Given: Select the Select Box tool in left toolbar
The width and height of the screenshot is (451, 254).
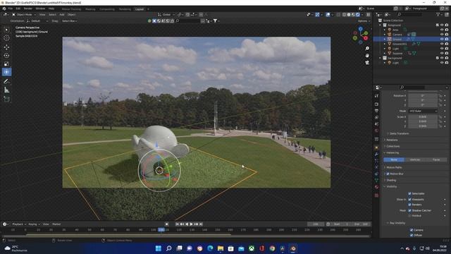Looking at the screenshot, I should pyautogui.click(x=6, y=30).
